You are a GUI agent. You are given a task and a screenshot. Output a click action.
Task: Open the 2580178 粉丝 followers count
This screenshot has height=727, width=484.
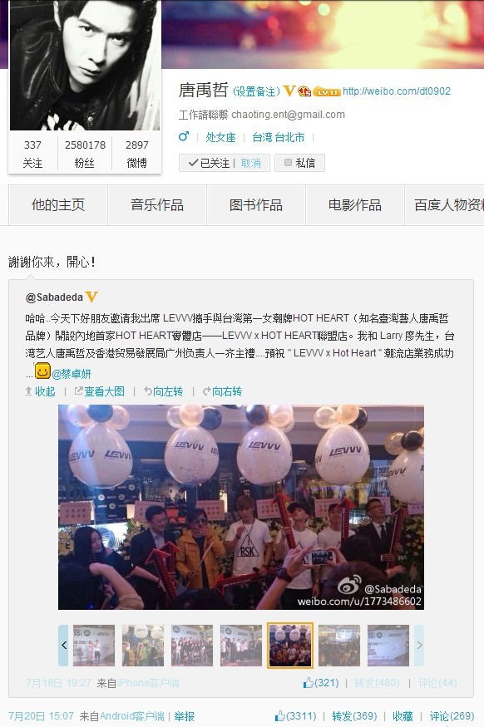pos(85,154)
